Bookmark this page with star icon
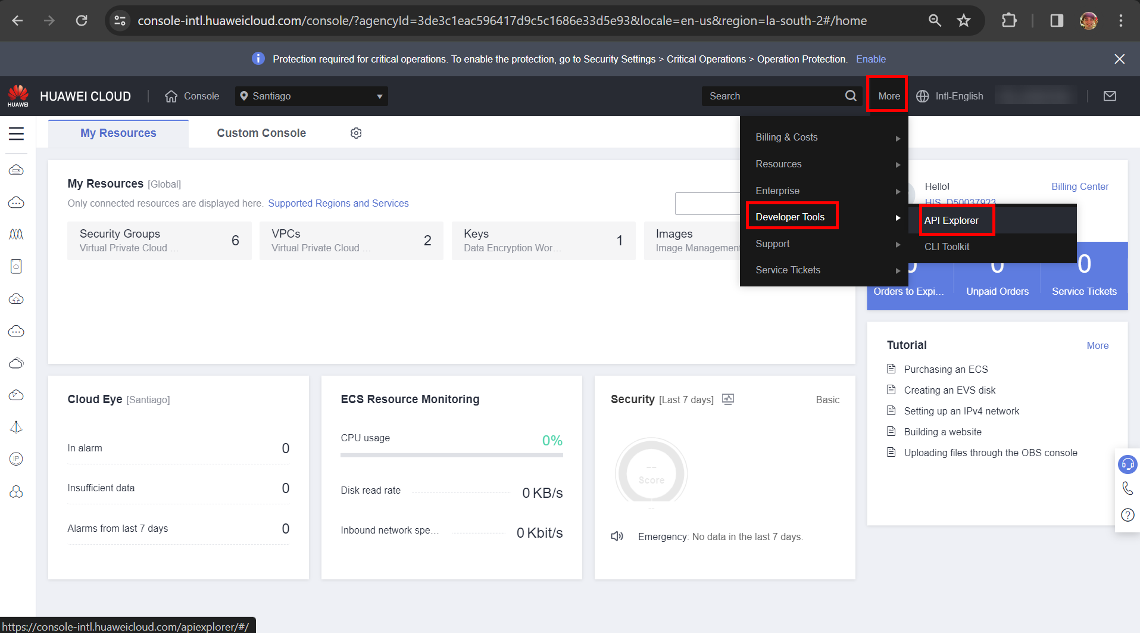The image size is (1140, 633). (x=963, y=21)
